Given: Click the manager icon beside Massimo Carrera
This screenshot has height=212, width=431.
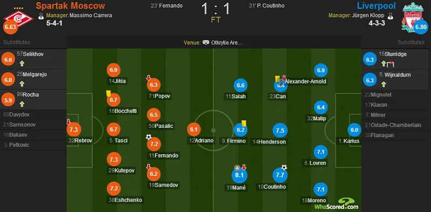Looking at the screenshot, I should click(x=41, y=16).
